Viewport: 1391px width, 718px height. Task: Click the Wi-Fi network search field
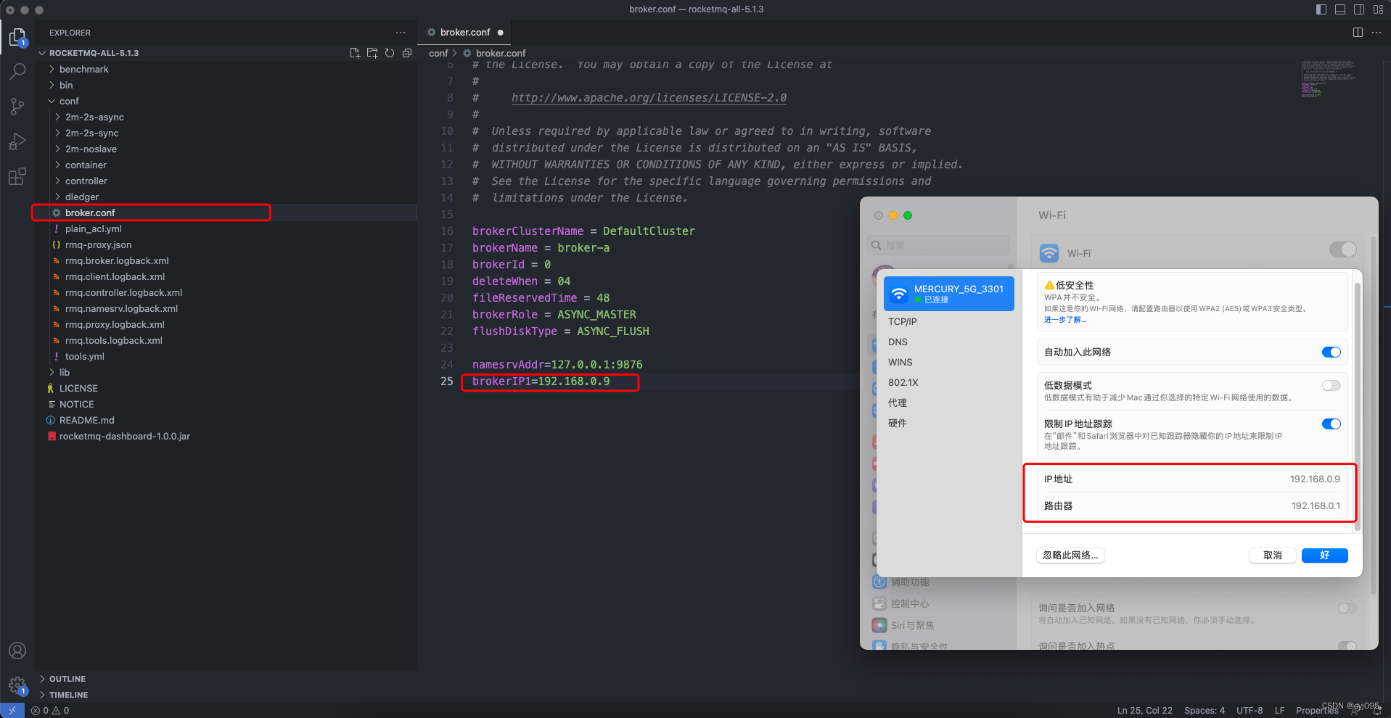click(x=937, y=244)
